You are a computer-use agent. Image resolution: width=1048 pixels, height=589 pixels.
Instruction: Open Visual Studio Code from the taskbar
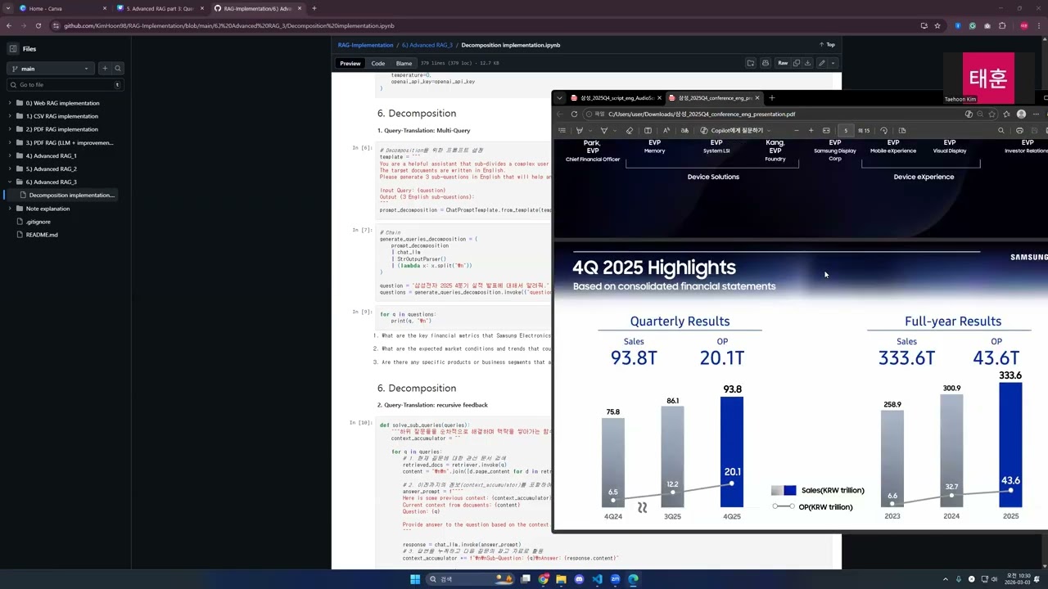pyautogui.click(x=597, y=579)
